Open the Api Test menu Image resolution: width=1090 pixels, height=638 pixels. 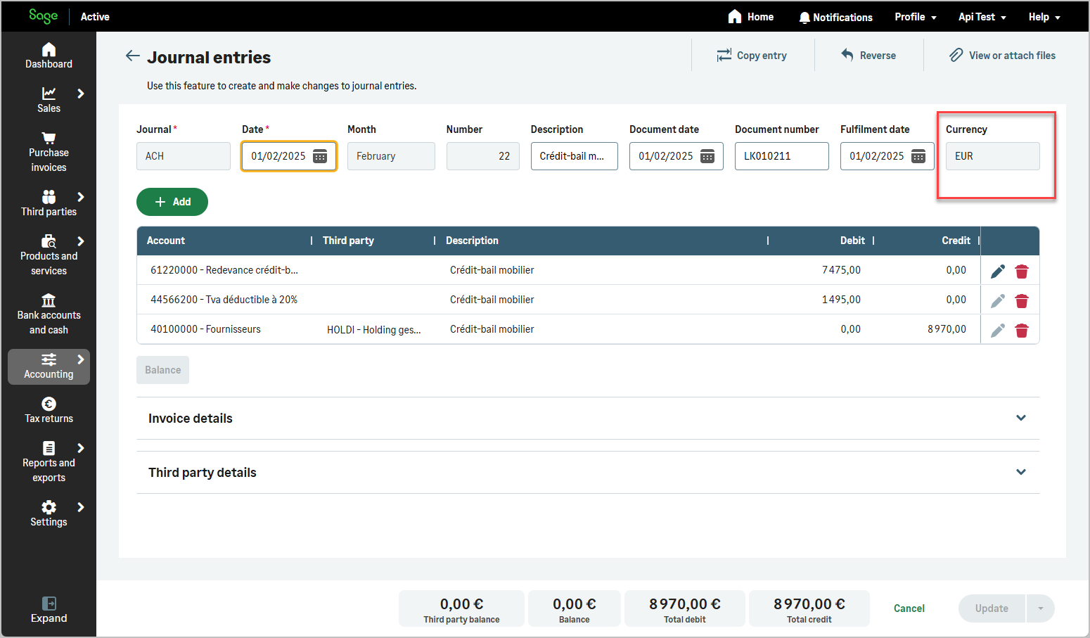coord(982,17)
